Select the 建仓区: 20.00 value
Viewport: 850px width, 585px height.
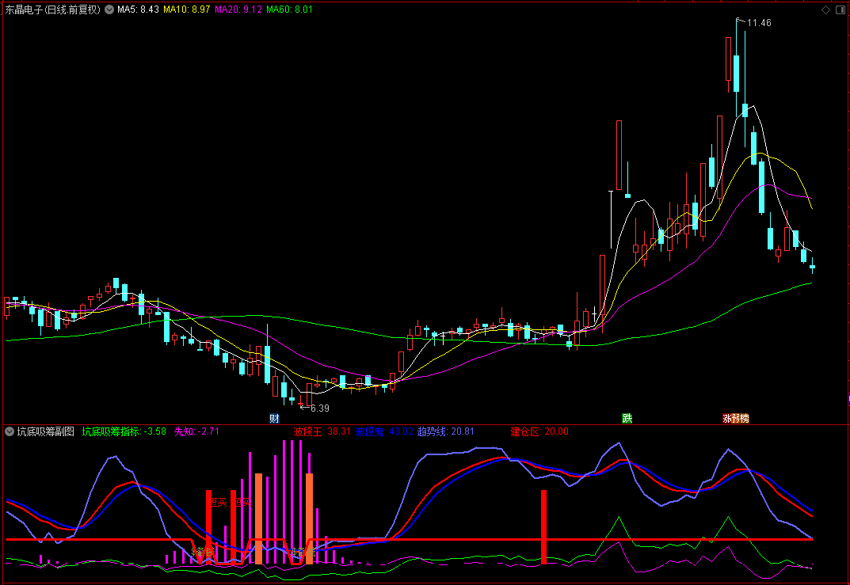coord(539,431)
